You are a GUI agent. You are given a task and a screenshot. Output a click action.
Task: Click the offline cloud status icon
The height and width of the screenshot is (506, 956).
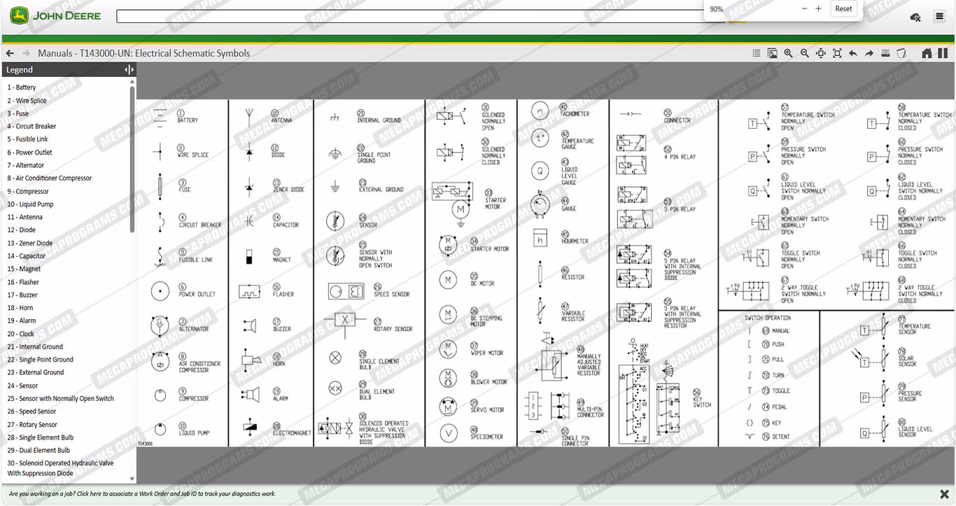point(915,17)
